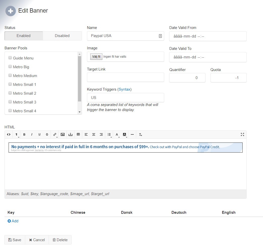Viewport: 263px width, 250px height.
Task: Open the insert link dropdown
Action: 55,135
